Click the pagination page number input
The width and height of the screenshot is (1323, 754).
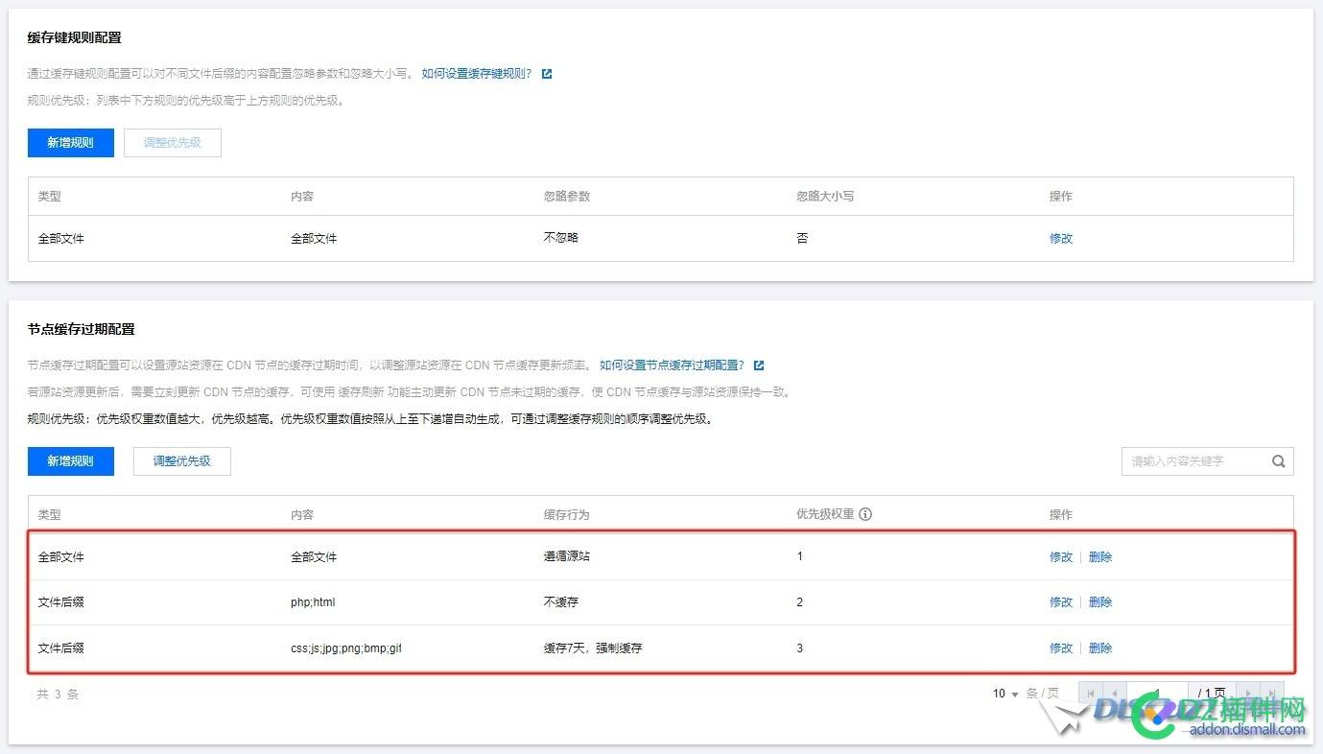pos(1158,693)
